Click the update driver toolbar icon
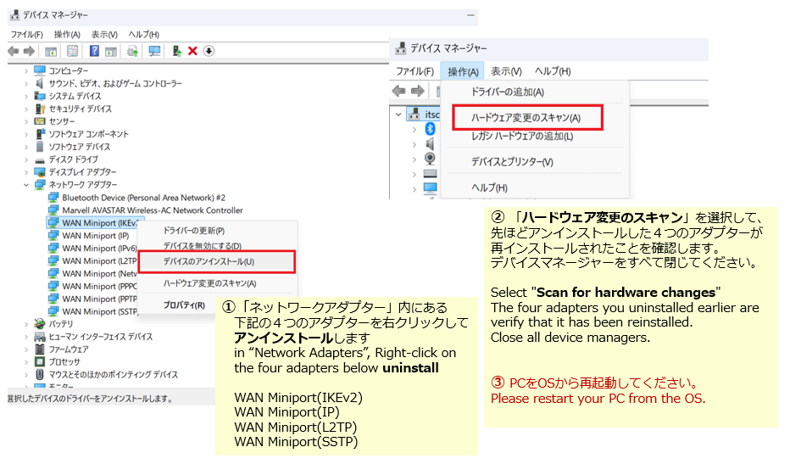This screenshot has height=464, width=790. pos(132,51)
